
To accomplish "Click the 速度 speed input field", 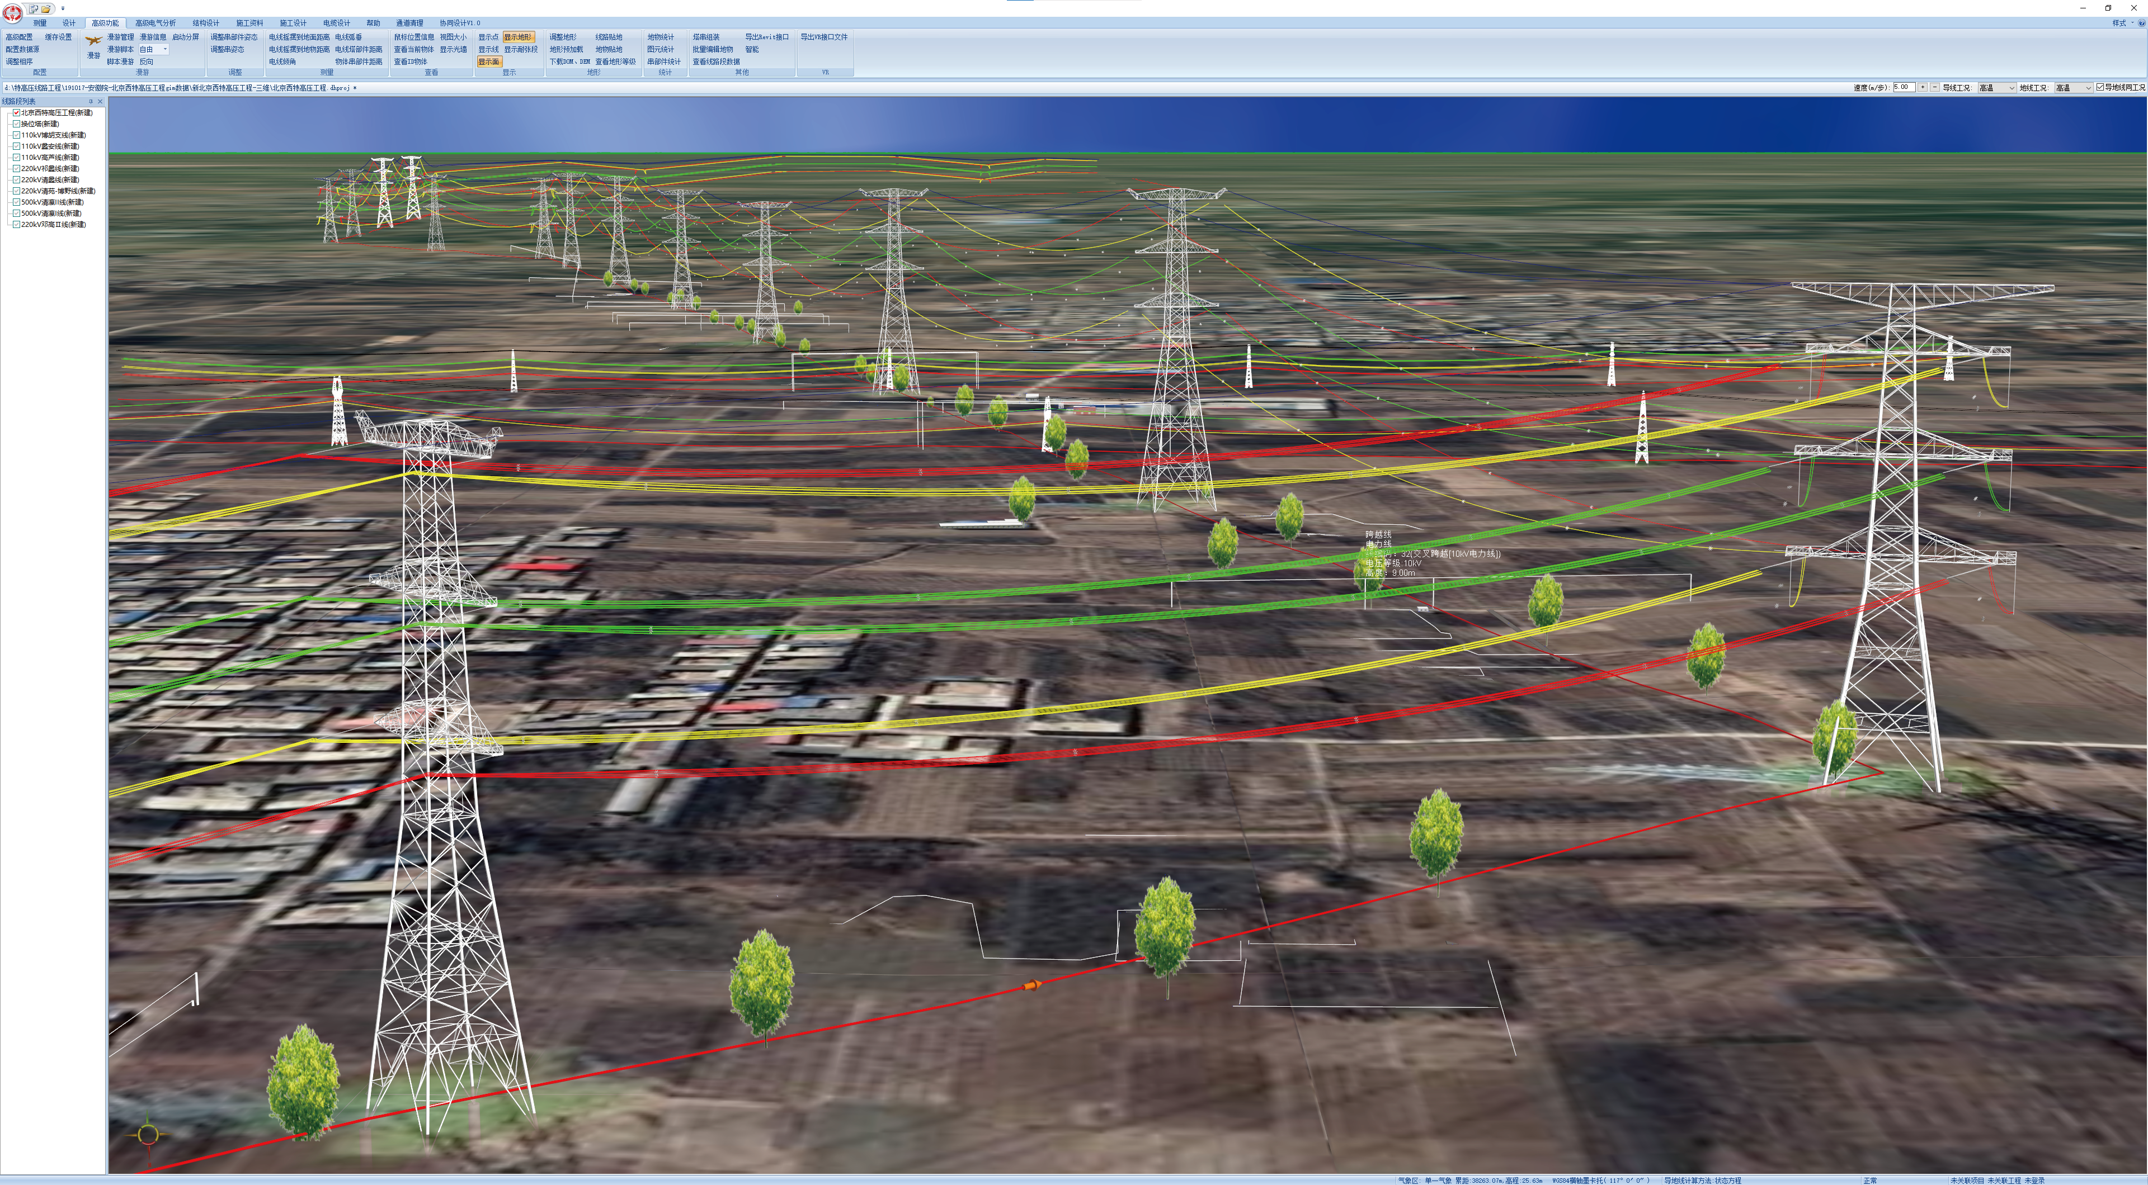I will [x=1904, y=88].
